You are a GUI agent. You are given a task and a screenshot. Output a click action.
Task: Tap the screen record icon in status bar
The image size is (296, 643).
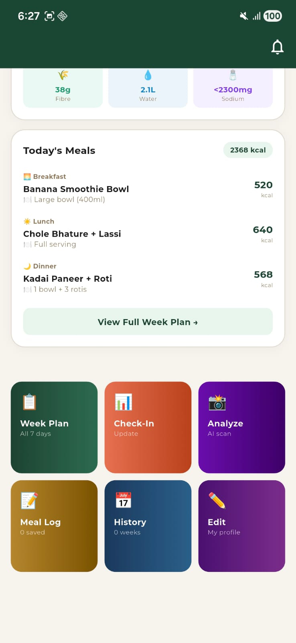(x=49, y=16)
